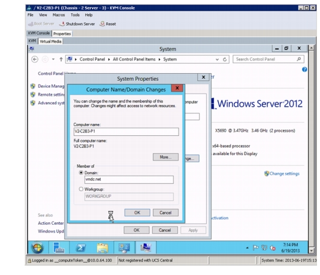
Task: Close the System Properties dialog
Action: coord(204,77)
